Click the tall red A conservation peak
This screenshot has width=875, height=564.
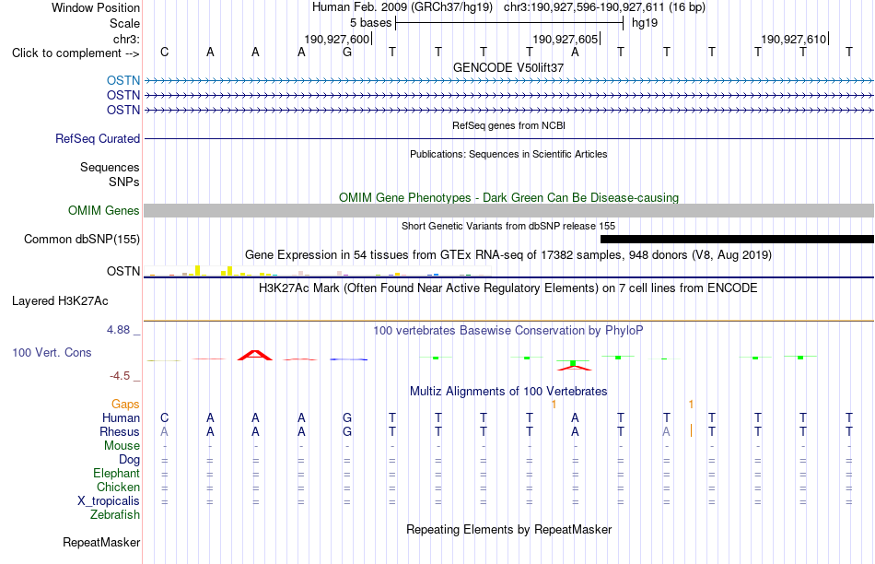(255, 355)
